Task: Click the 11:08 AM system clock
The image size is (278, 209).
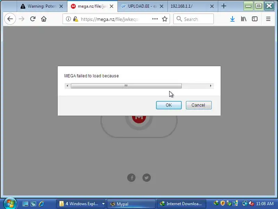Action: click(265, 204)
